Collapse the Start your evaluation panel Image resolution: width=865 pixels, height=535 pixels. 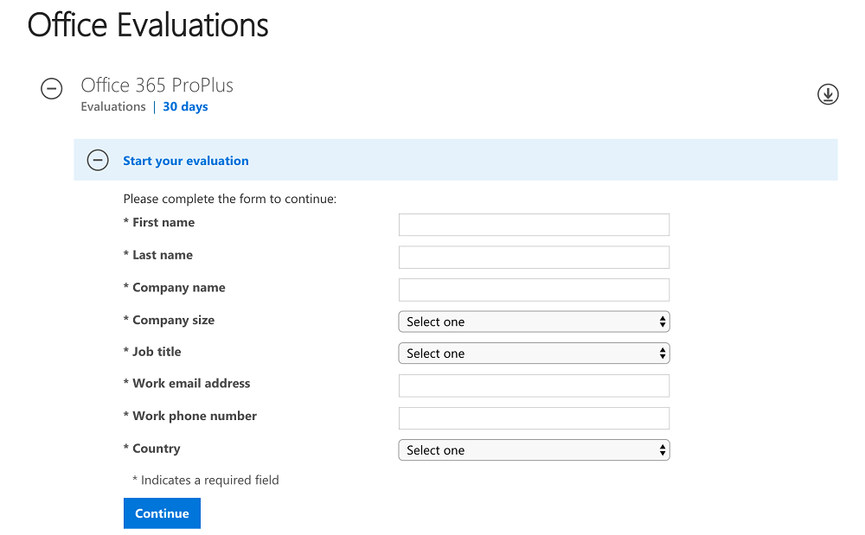click(98, 160)
